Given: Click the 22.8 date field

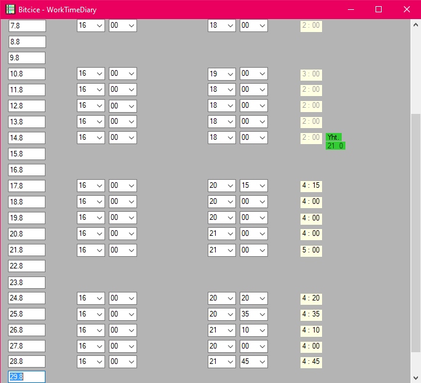Looking at the screenshot, I should coord(26,266).
